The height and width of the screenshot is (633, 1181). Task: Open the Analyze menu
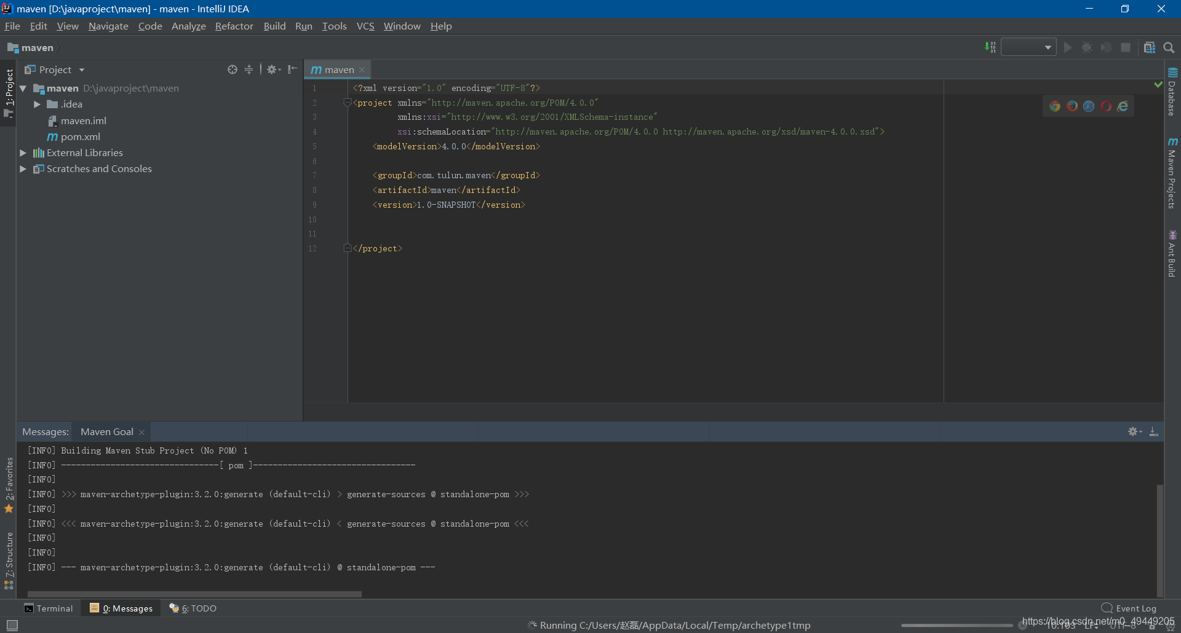tap(188, 26)
